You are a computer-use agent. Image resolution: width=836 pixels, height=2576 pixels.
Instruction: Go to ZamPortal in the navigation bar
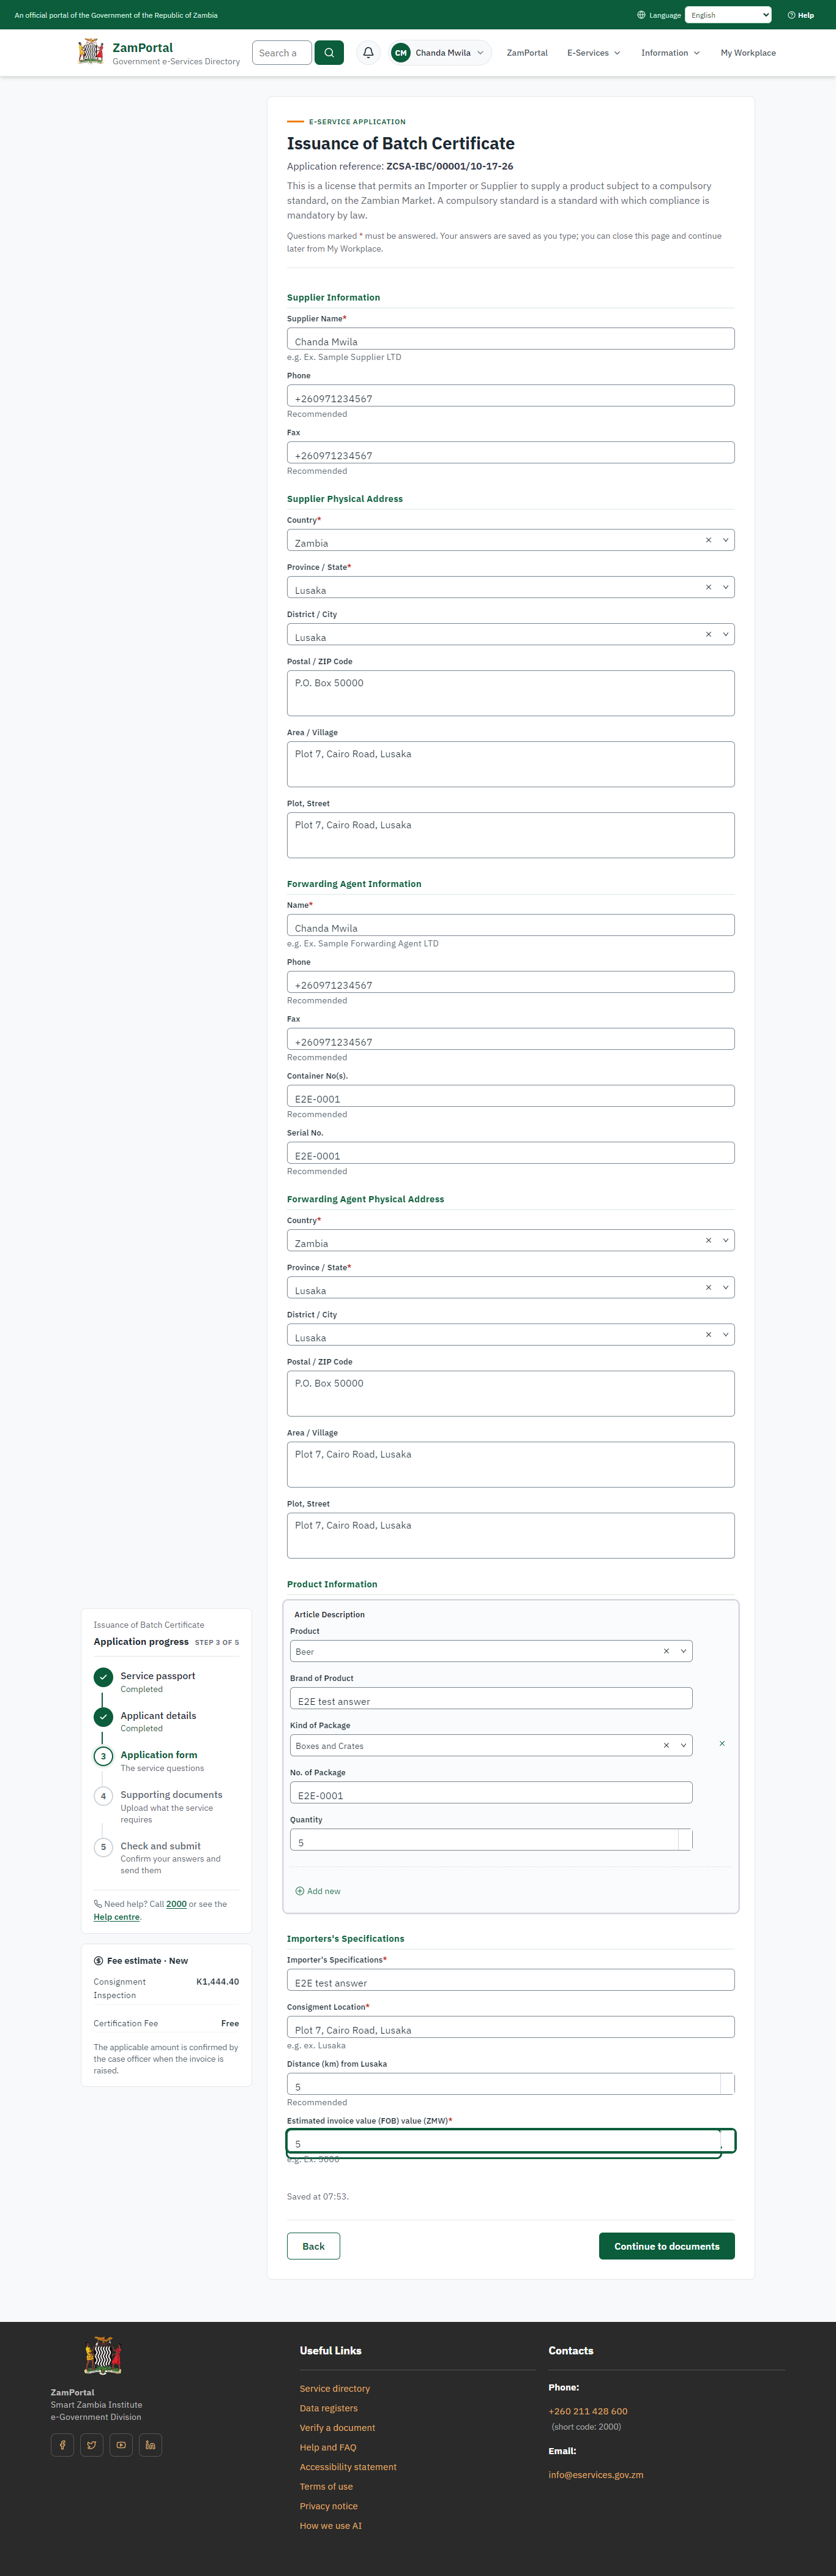click(x=527, y=53)
